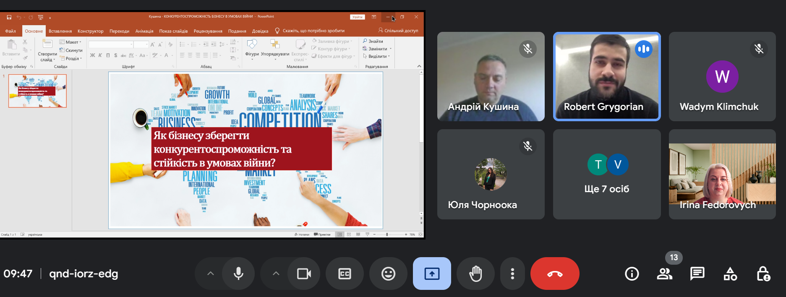Stop presenting screen share button
Image resolution: width=786 pixels, height=297 pixels.
click(x=432, y=274)
